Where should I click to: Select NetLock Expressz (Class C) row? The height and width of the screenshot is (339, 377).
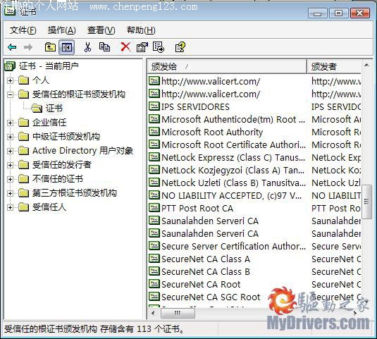254,157
